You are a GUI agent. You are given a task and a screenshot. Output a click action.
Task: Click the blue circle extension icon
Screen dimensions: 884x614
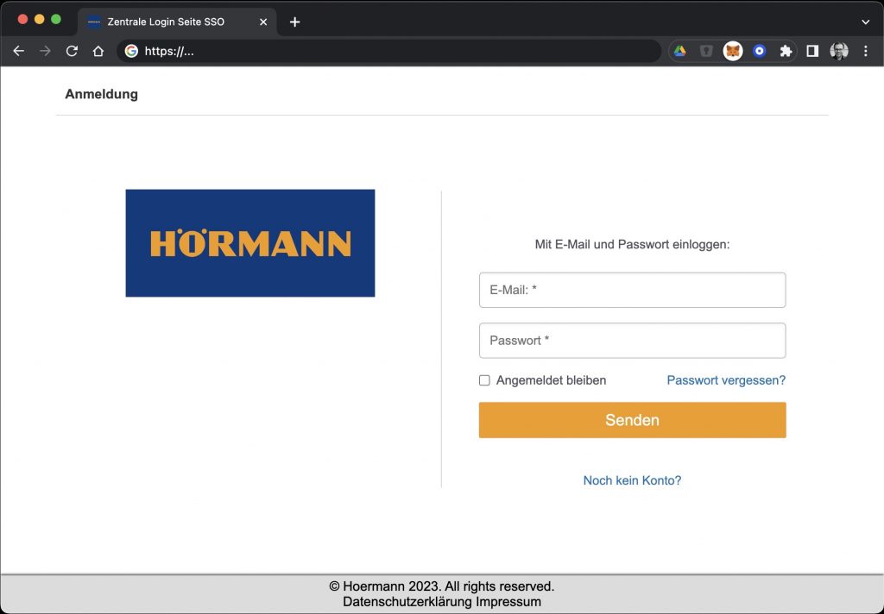760,51
